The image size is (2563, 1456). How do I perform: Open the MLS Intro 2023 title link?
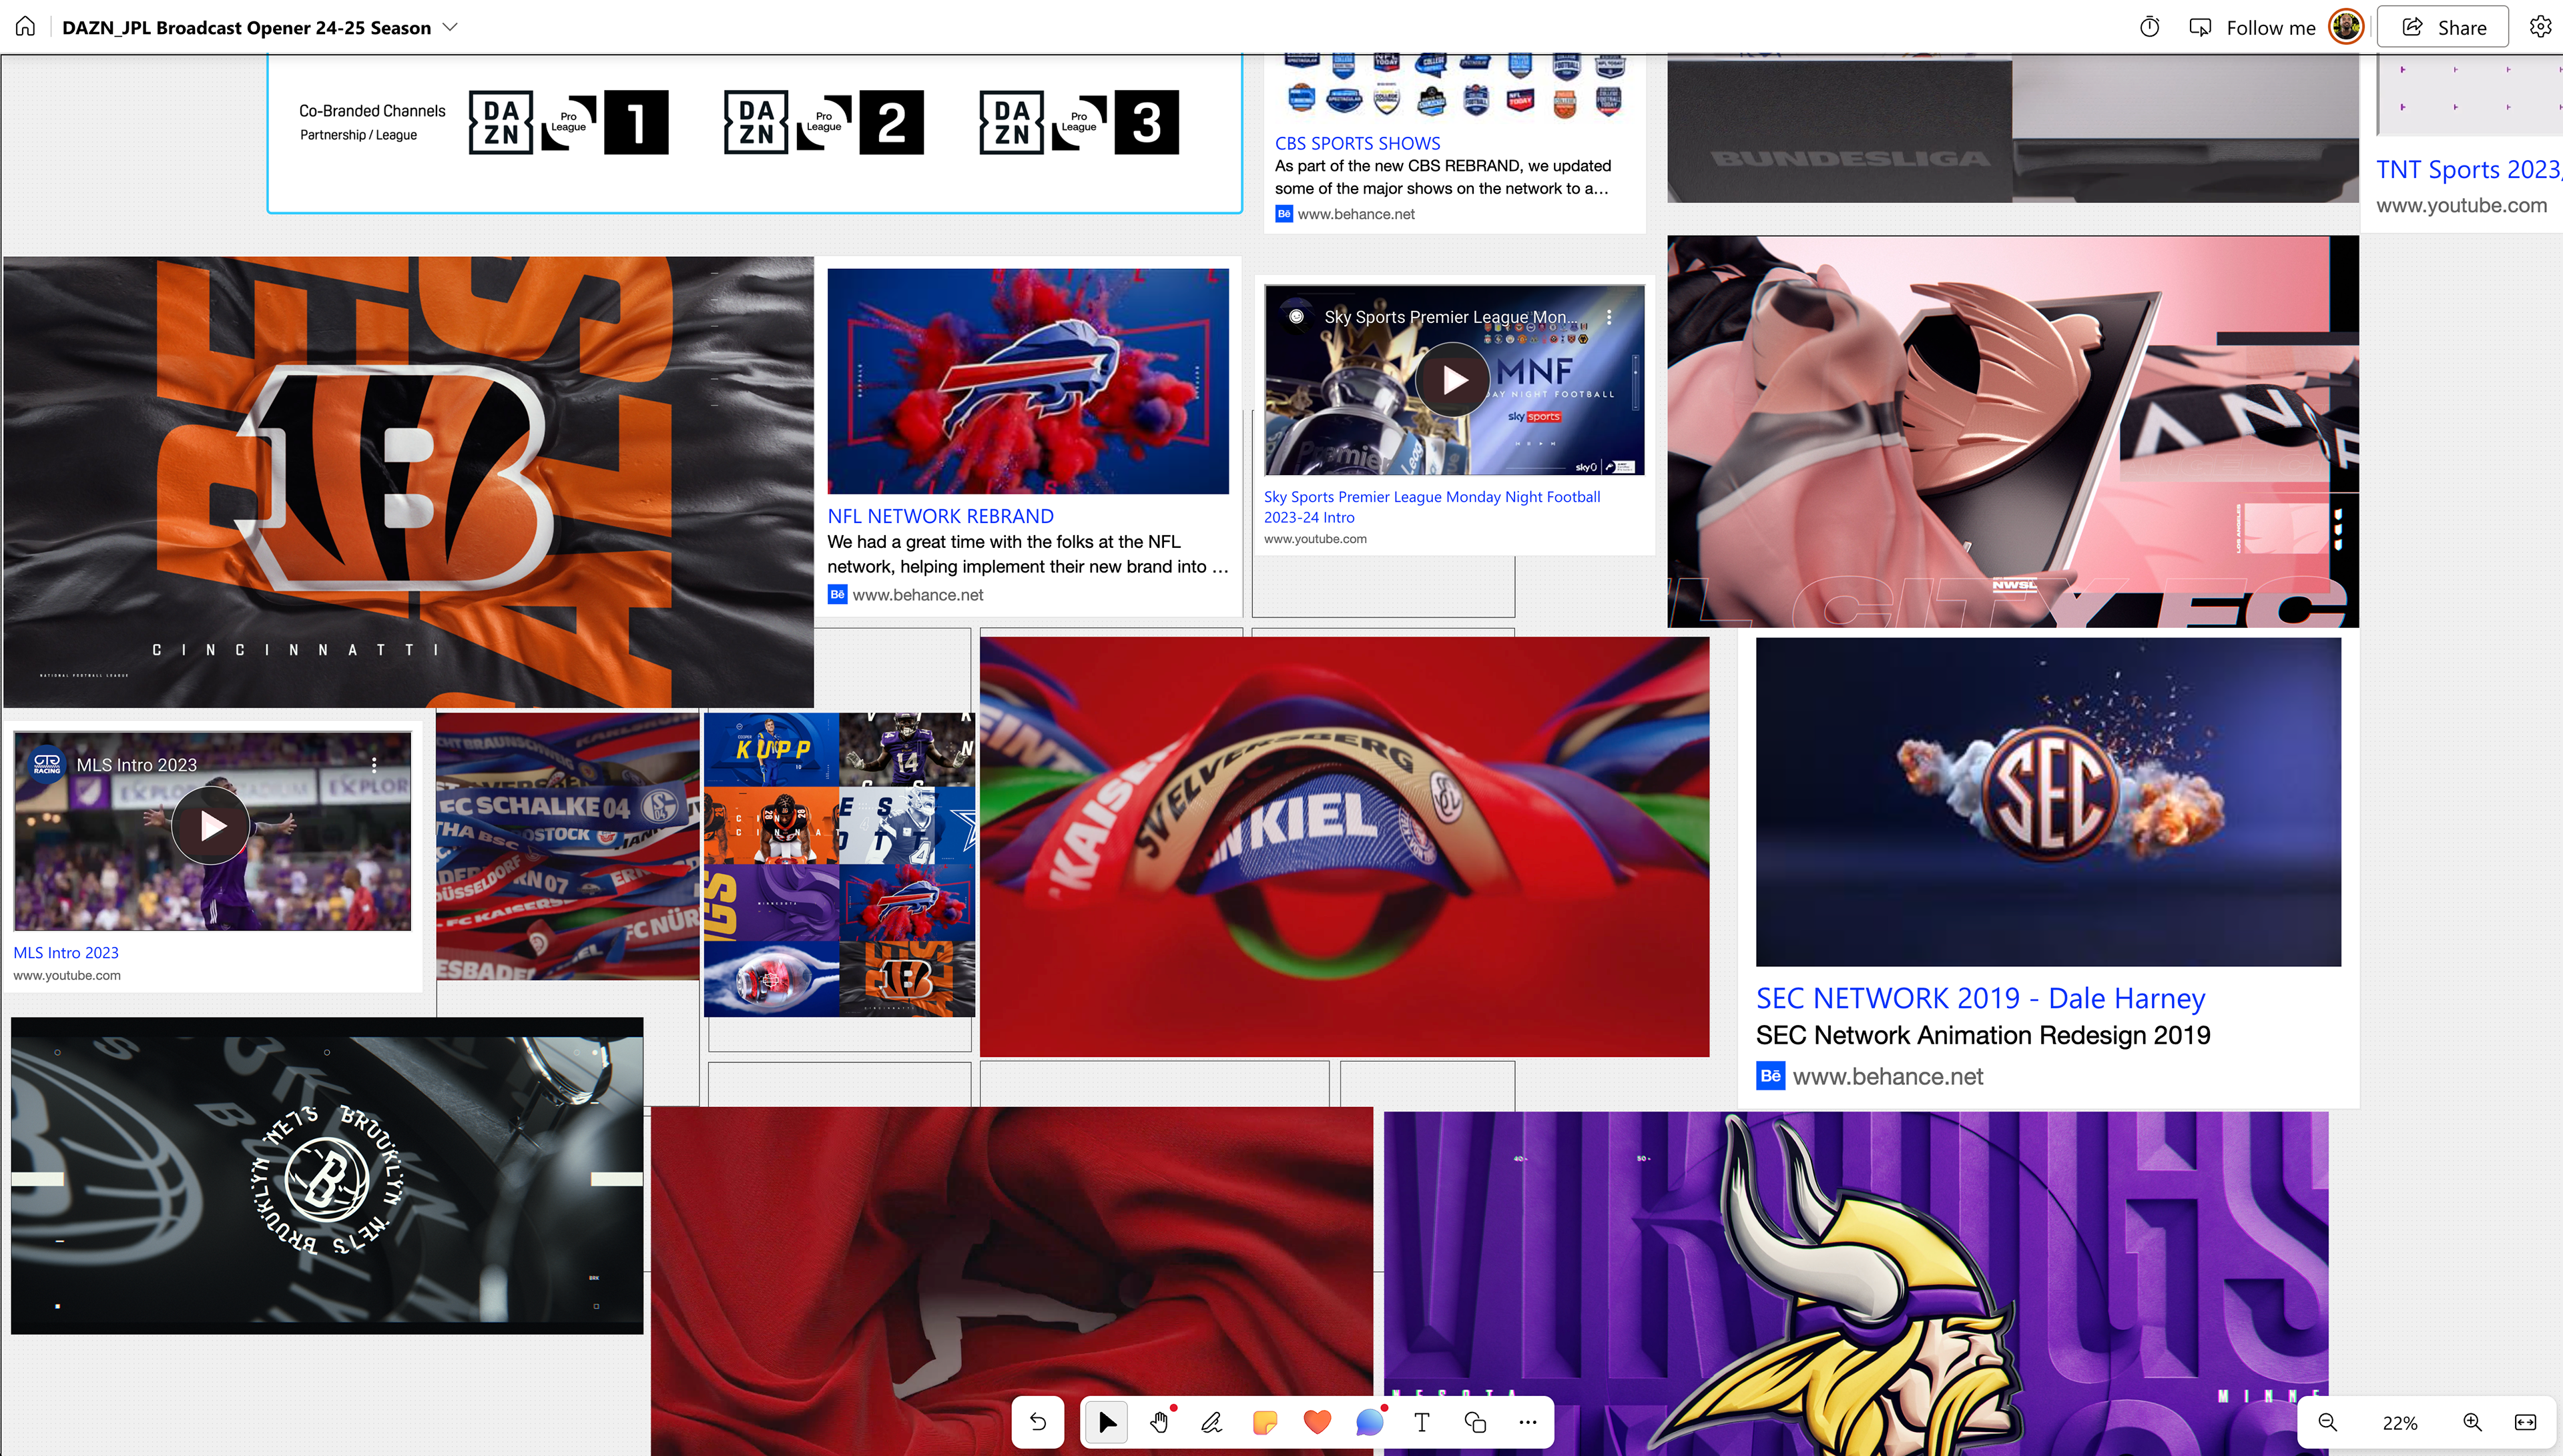[x=66, y=953]
